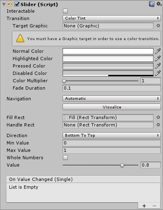Image resolution: width=163 pixels, height=210 pixels.
Task: Click the Max Value field
Action: [x=112, y=150]
